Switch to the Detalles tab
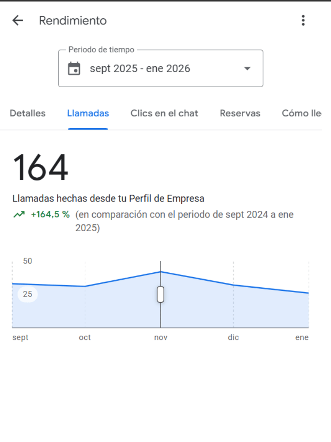 pos(27,114)
